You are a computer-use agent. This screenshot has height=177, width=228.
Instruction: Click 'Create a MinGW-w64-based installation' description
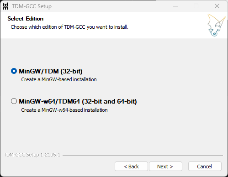pyautogui.click(x=64, y=110)
